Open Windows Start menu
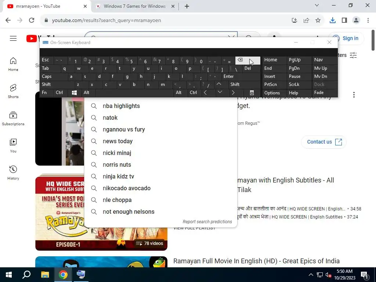The width and height of the screenshot is (376, 282). pyautogui.click(x=9, y=275)
